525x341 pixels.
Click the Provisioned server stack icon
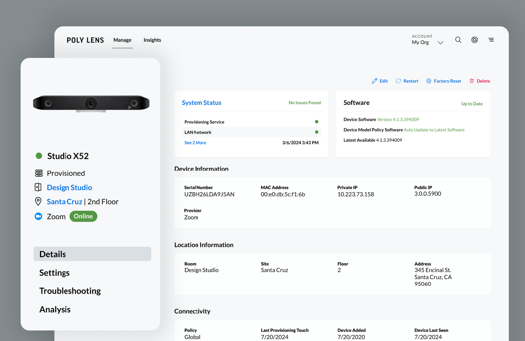(39, 173)
